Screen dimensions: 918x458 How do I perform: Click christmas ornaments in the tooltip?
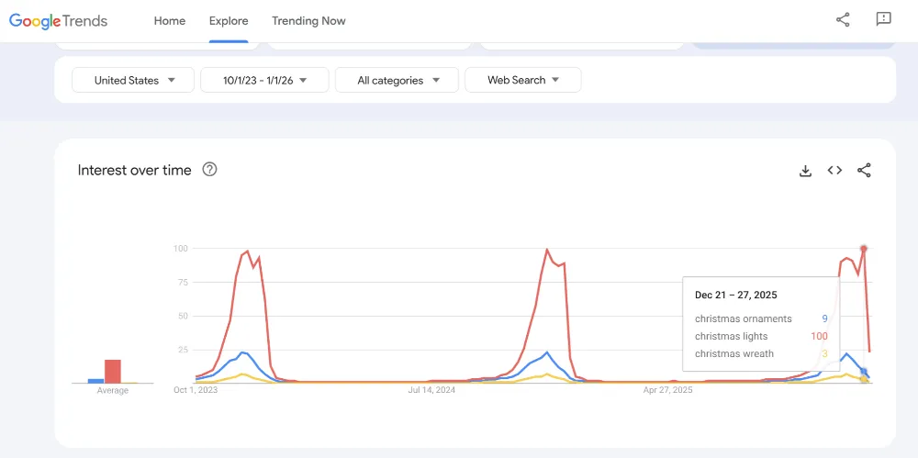pos(744,319)
